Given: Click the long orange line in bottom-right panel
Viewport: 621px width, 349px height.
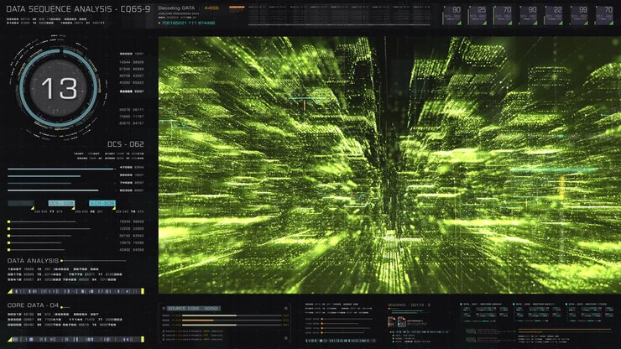Looking at the screenshot, I should [x=565, y=330].
